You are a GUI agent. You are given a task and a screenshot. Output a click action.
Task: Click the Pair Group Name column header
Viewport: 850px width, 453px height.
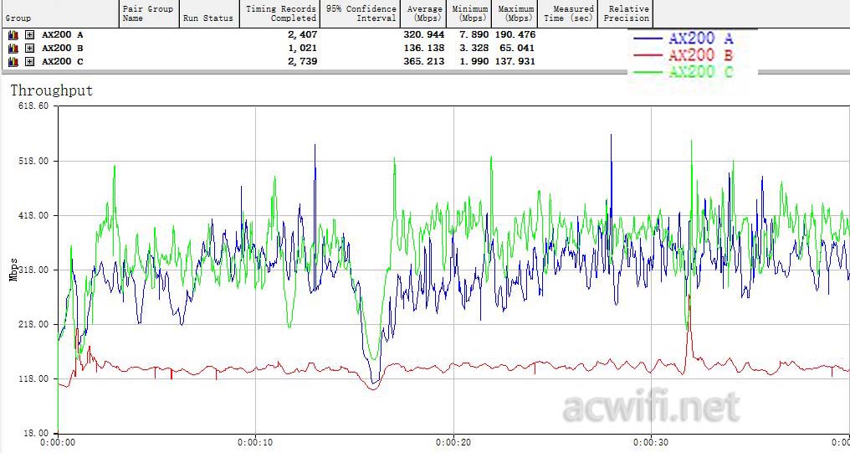[x=149, y=13]
